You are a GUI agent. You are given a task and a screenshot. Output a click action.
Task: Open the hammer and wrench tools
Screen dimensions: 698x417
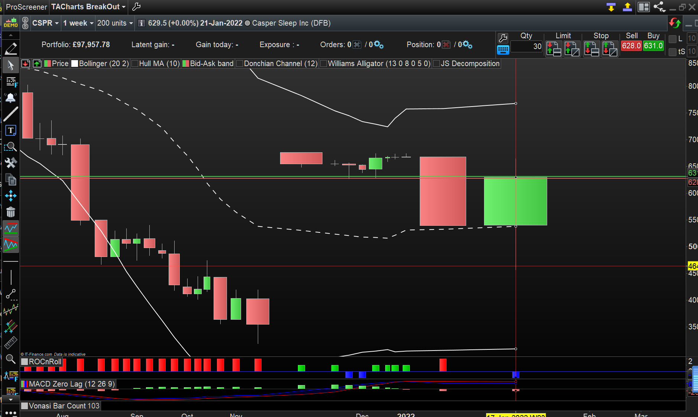tap(10, 163)
